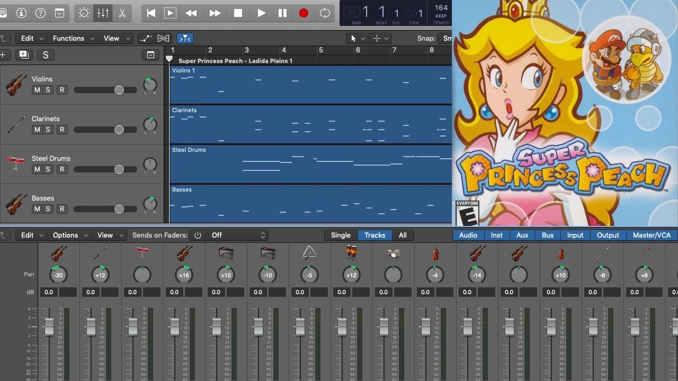Record-enable the Basses track
The image size is (678, 381).
coord(62,209)
